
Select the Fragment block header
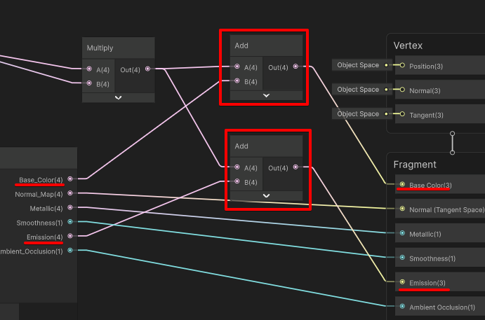click(x=435, y=165)
